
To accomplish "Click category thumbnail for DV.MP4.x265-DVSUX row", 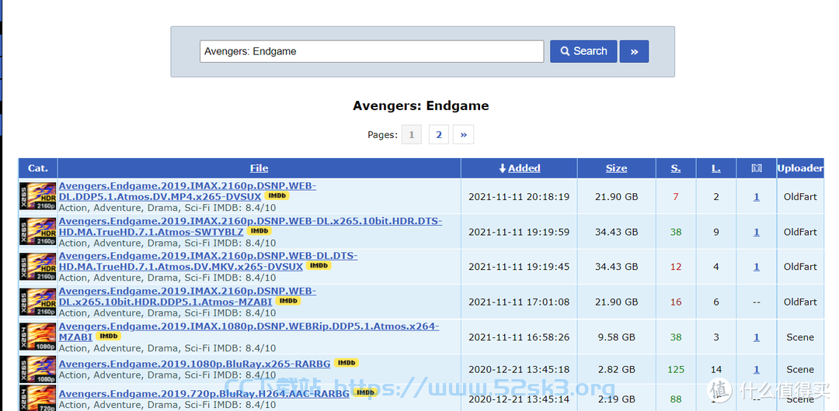I will pyautogui.click(x=38, y=196).
